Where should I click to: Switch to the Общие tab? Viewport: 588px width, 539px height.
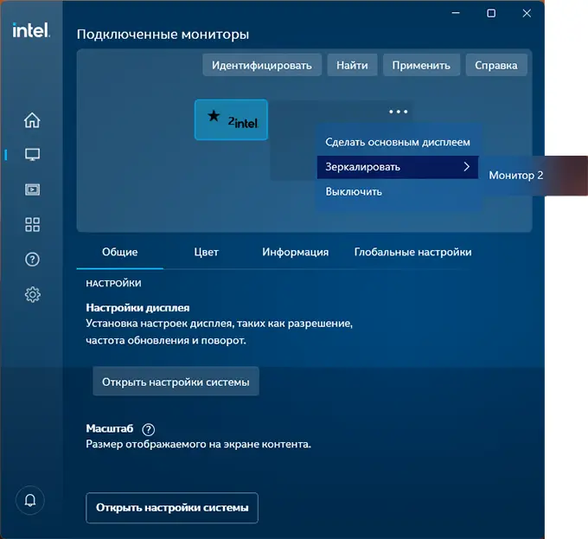[119, 252]
